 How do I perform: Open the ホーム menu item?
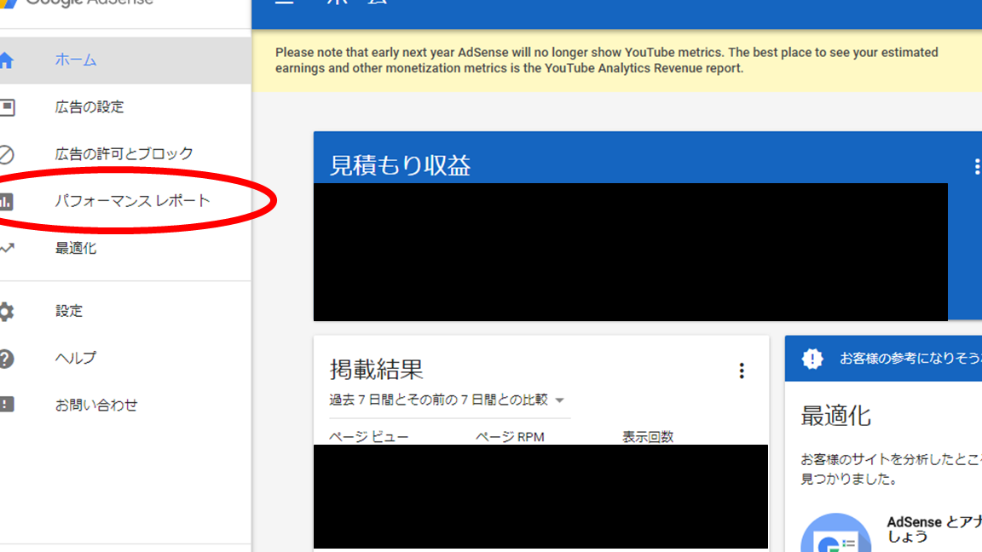coord(125,60)
